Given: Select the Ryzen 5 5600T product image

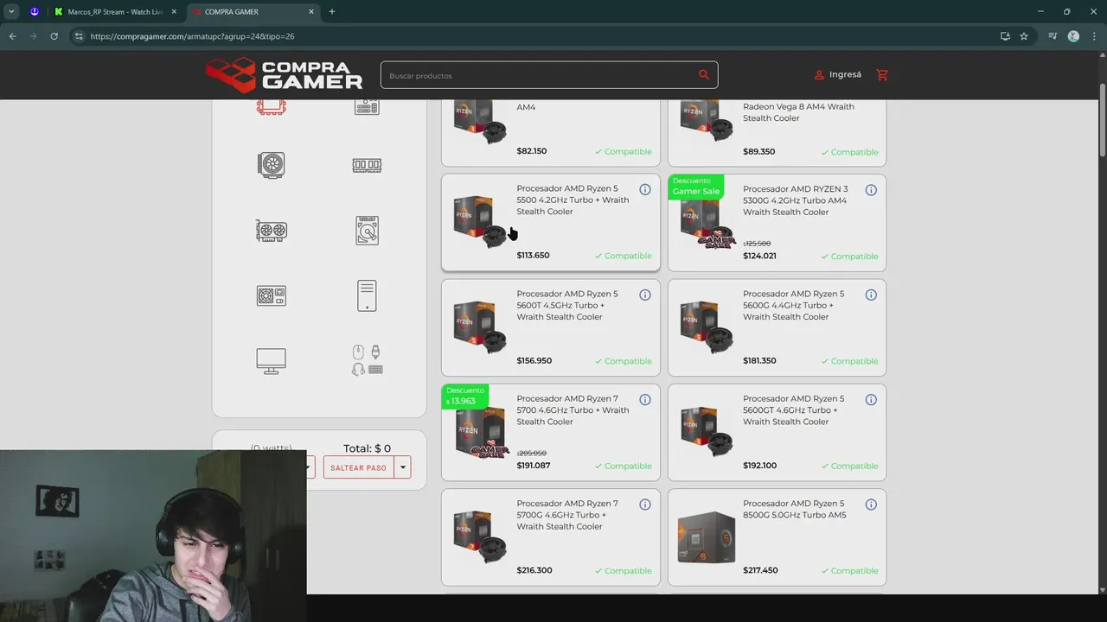Looking at the screenshot, I should coord(480,327).
